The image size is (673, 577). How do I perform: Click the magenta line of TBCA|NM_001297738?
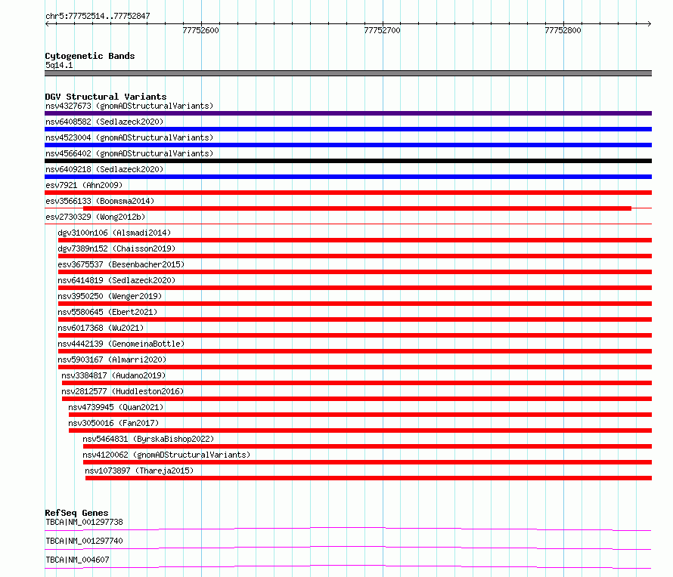pyautogui.click(x=348, y=529)
